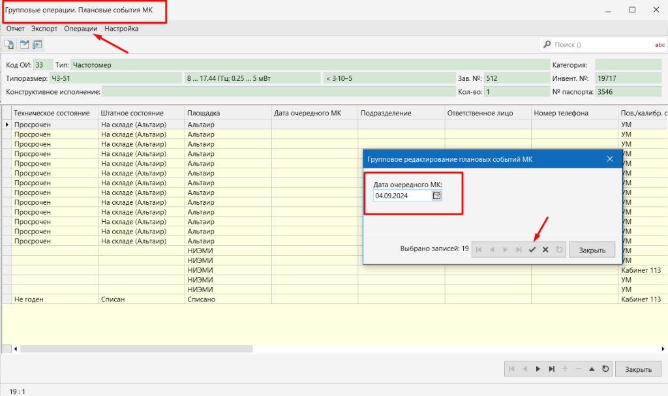Click the search magnifier icon

[x=547, y=44]
